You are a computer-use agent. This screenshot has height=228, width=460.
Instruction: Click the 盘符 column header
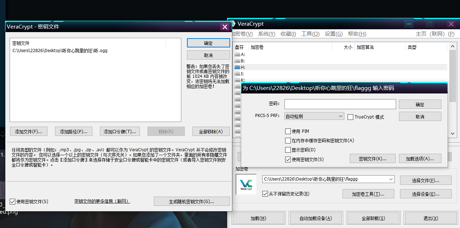(241, 47)
